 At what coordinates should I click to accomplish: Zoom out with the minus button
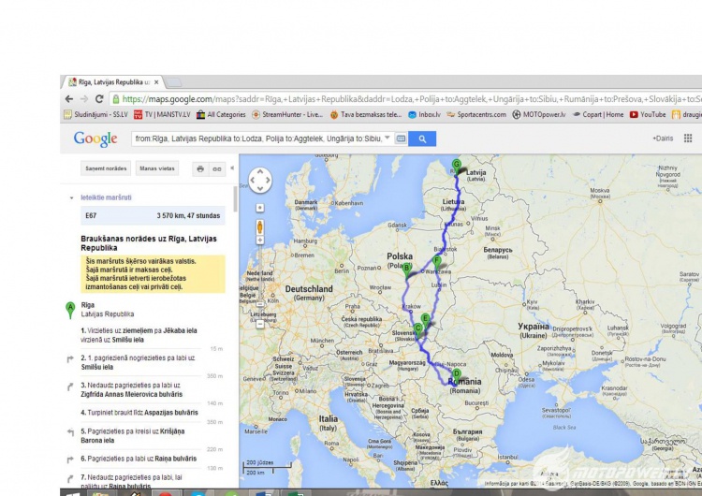(259, 325)
